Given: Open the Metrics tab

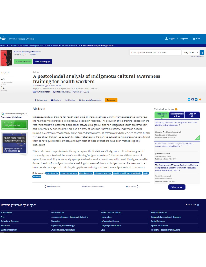Looking at the screenshot, I should [x=70, y=100].
